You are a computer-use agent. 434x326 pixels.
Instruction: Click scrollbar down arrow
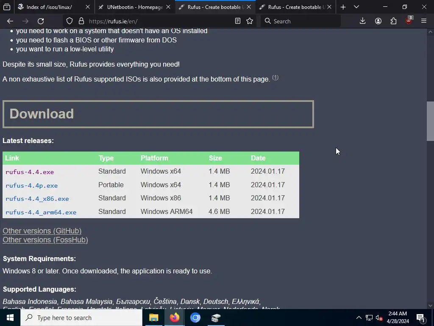430,306
